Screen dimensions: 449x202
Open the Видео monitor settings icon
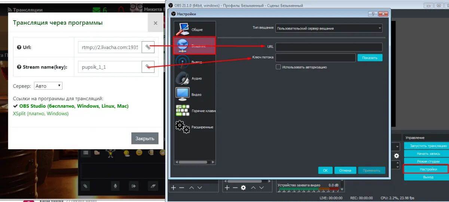(183, 94)
